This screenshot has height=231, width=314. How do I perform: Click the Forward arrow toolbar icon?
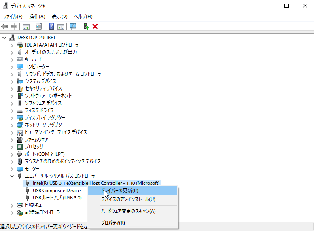point(14,26)
